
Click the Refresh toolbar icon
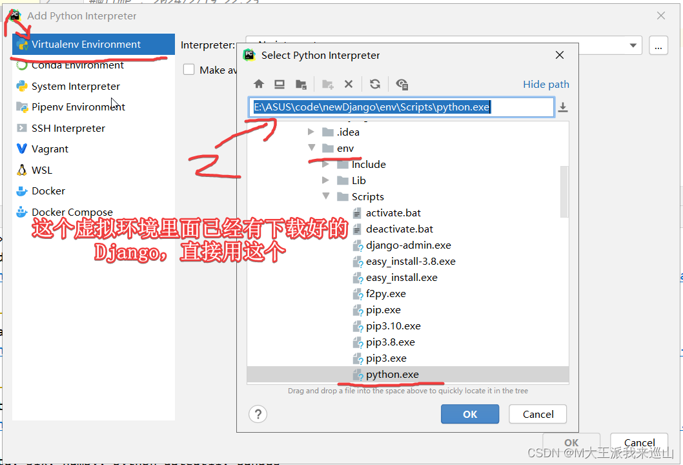(x=375, y=84)
